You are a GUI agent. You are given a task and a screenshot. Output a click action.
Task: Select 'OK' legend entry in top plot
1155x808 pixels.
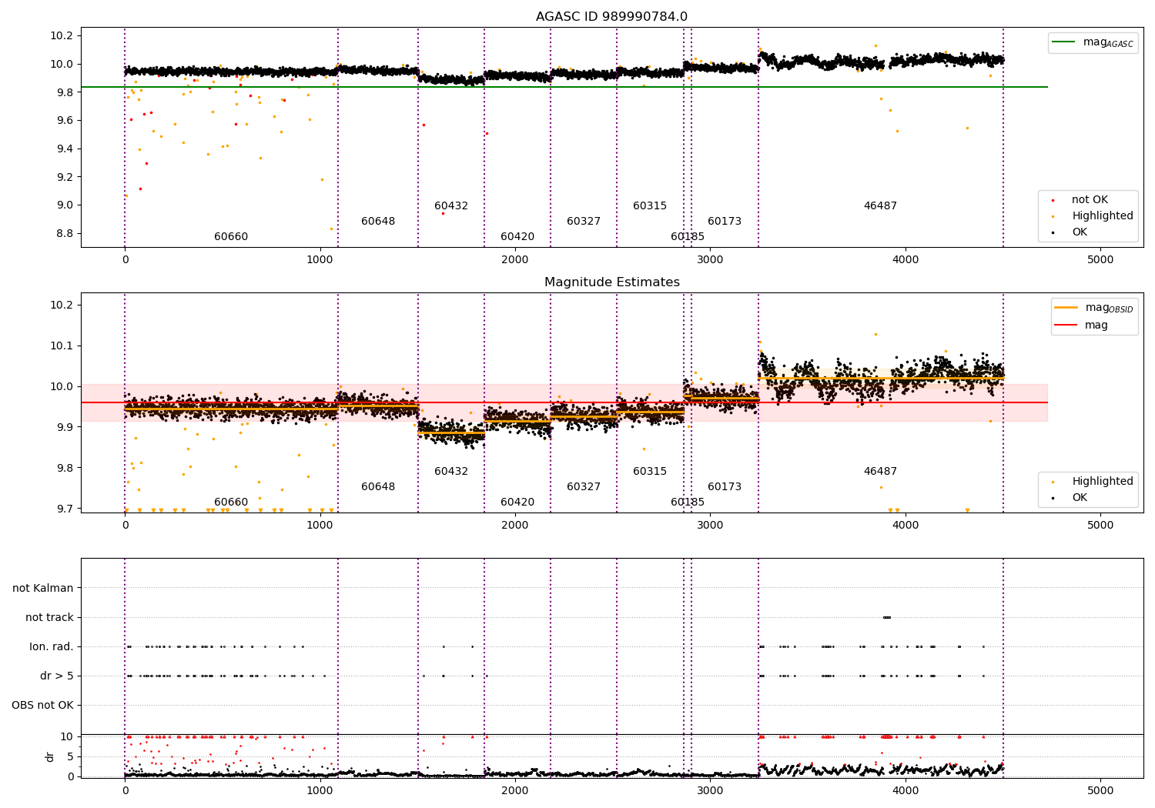1080,232
